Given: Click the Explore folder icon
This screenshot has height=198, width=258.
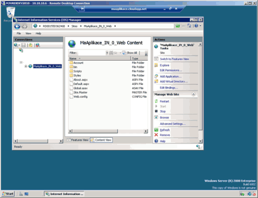Looking at the screenshot, I should coord(156,66).
